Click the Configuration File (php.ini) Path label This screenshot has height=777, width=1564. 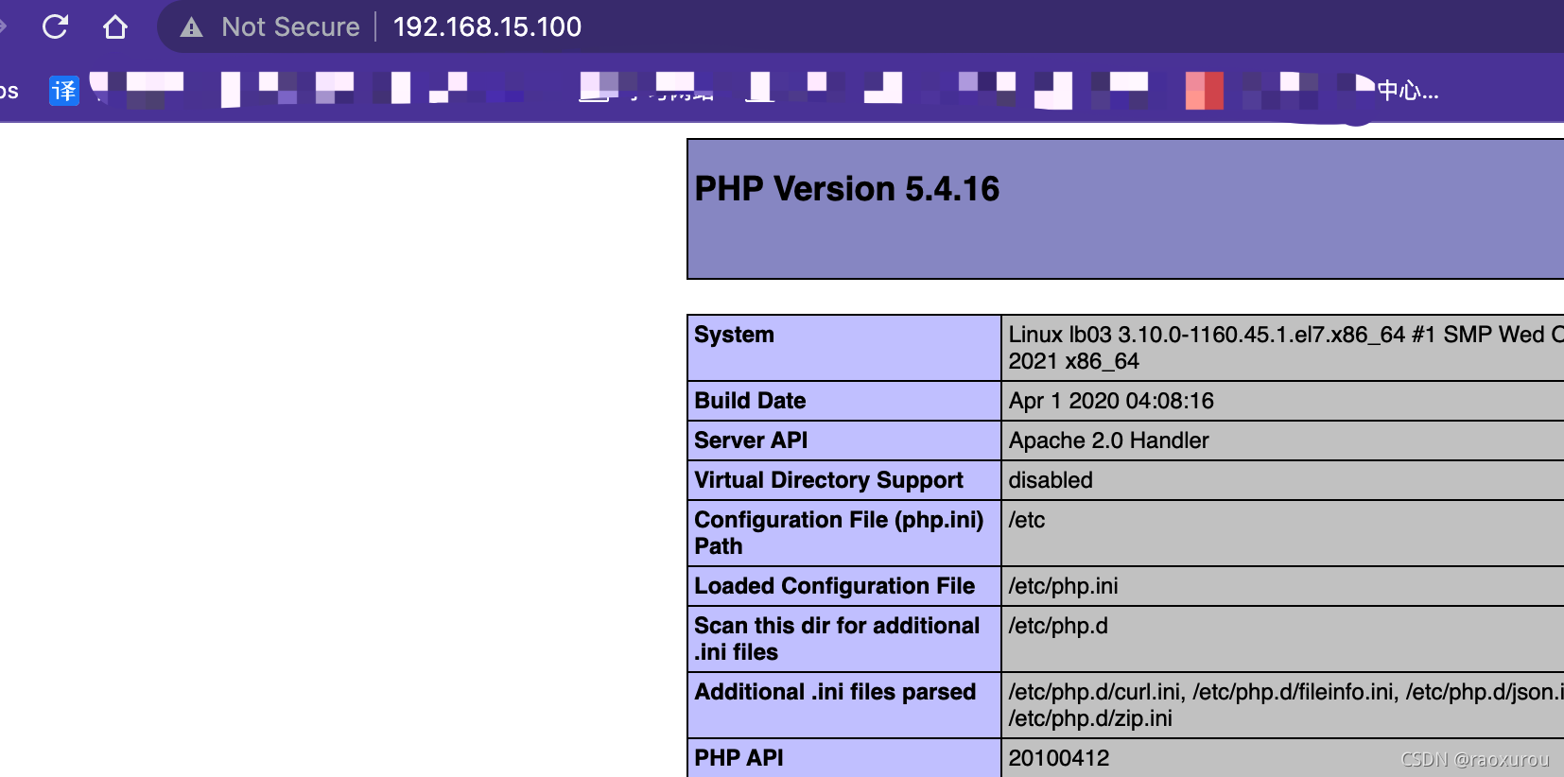coord(839,533)
